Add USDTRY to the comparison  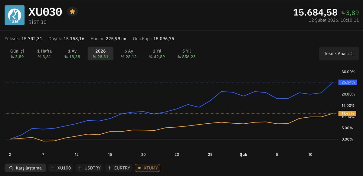click(x=89, y=168)
